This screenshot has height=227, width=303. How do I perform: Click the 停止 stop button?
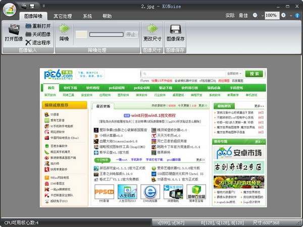(131, 34)
